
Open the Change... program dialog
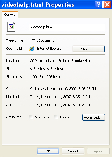pos(88,49)
